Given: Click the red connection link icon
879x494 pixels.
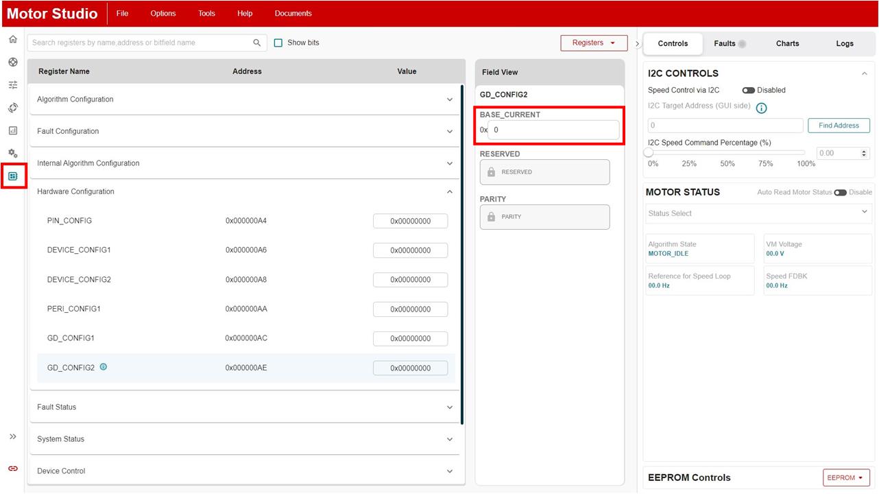Looking at the screenshot, I should 13,469.
